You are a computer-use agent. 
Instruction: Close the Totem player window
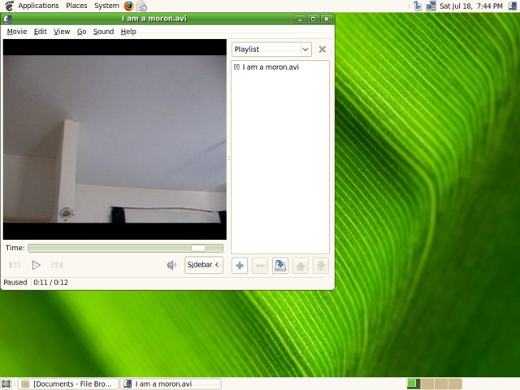pyautogui.click(x=327, y=19)
